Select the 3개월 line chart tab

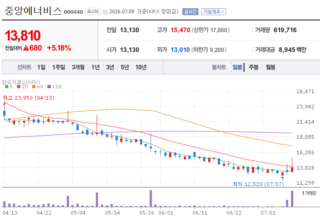click(78, 67)
